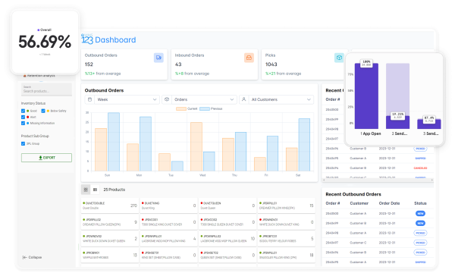This screenshot has height=273, width=455.
Task: Open the DUVETKING product card
Action: click(168, 206)
